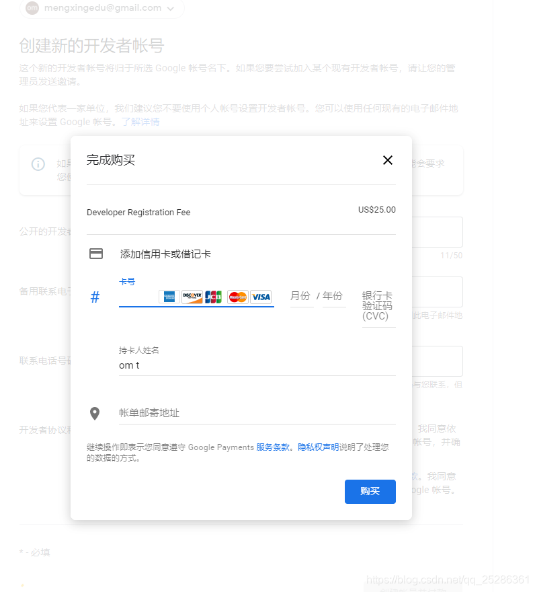Focus the 银行卡验证码 (CVC) field
This screenshot has width=535, height=592.
coord(379,307)
